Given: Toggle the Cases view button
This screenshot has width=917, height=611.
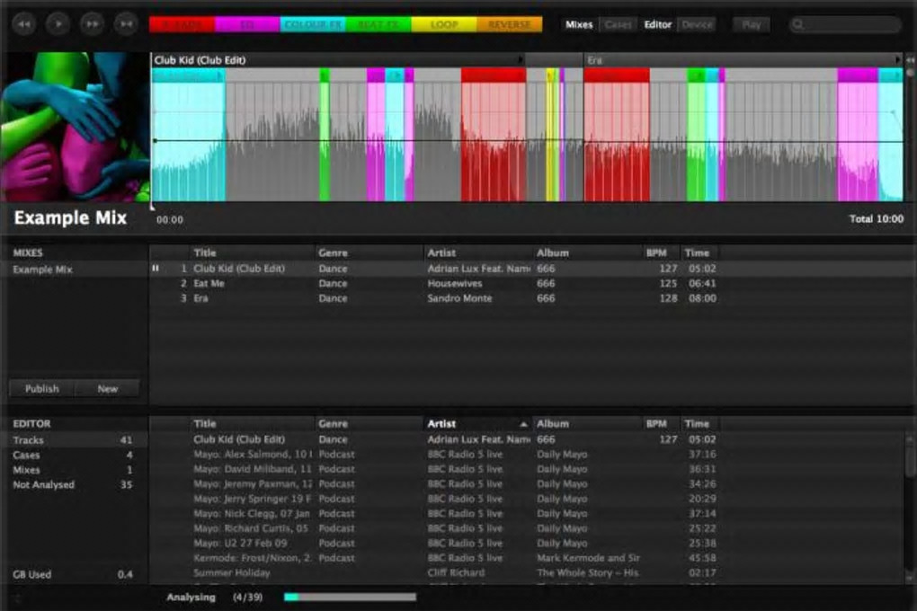Looking at the screenshot, I should 618,24.
